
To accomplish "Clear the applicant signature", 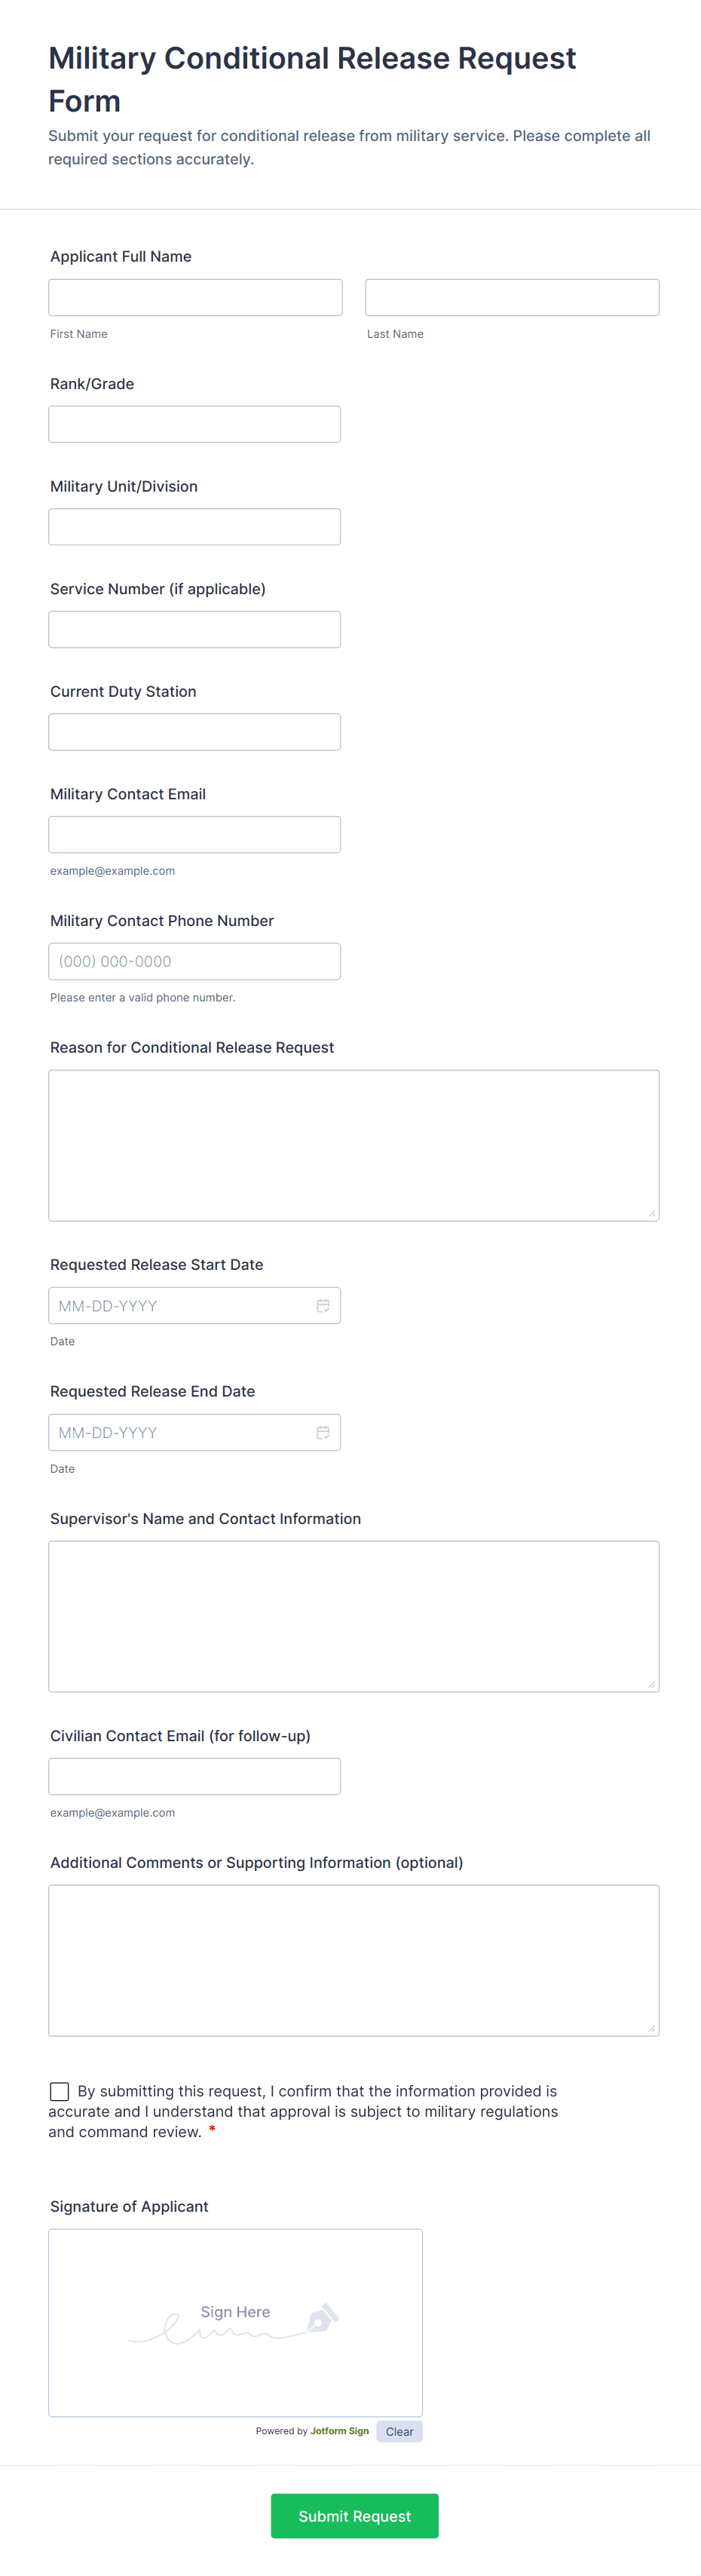I will (399, 2431).
